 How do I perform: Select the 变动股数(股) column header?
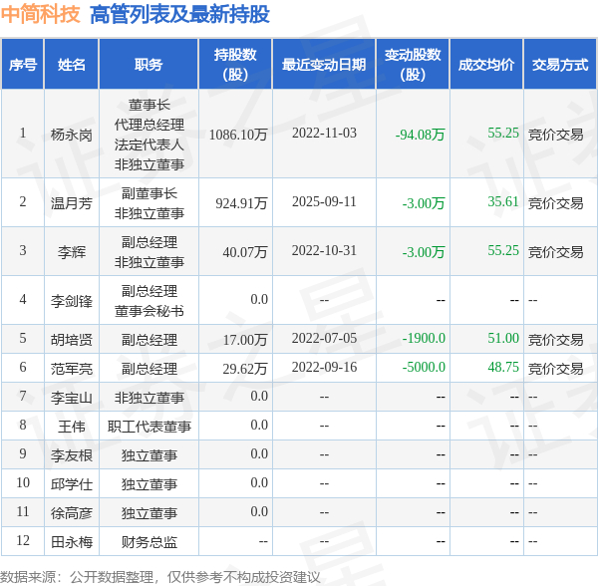pos(413,65)
